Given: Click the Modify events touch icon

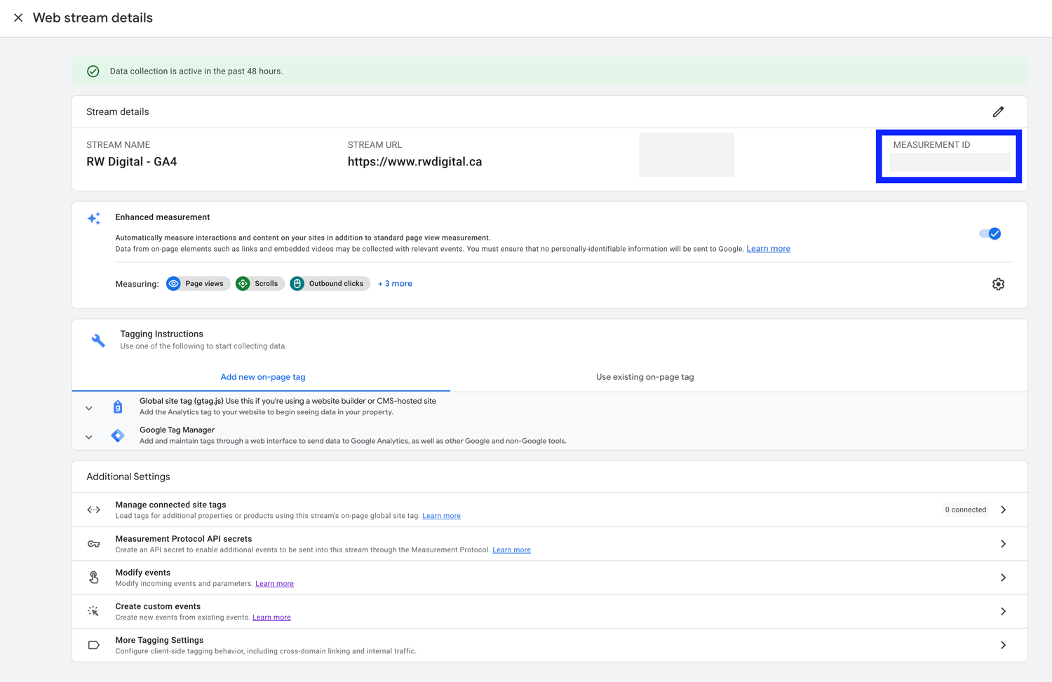Looking at the screenshot, I should (94, 578).
